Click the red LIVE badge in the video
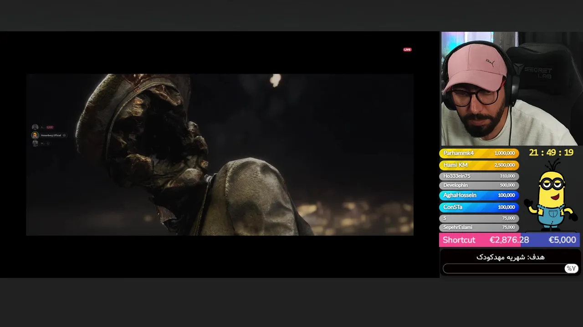 pos(407,50)
